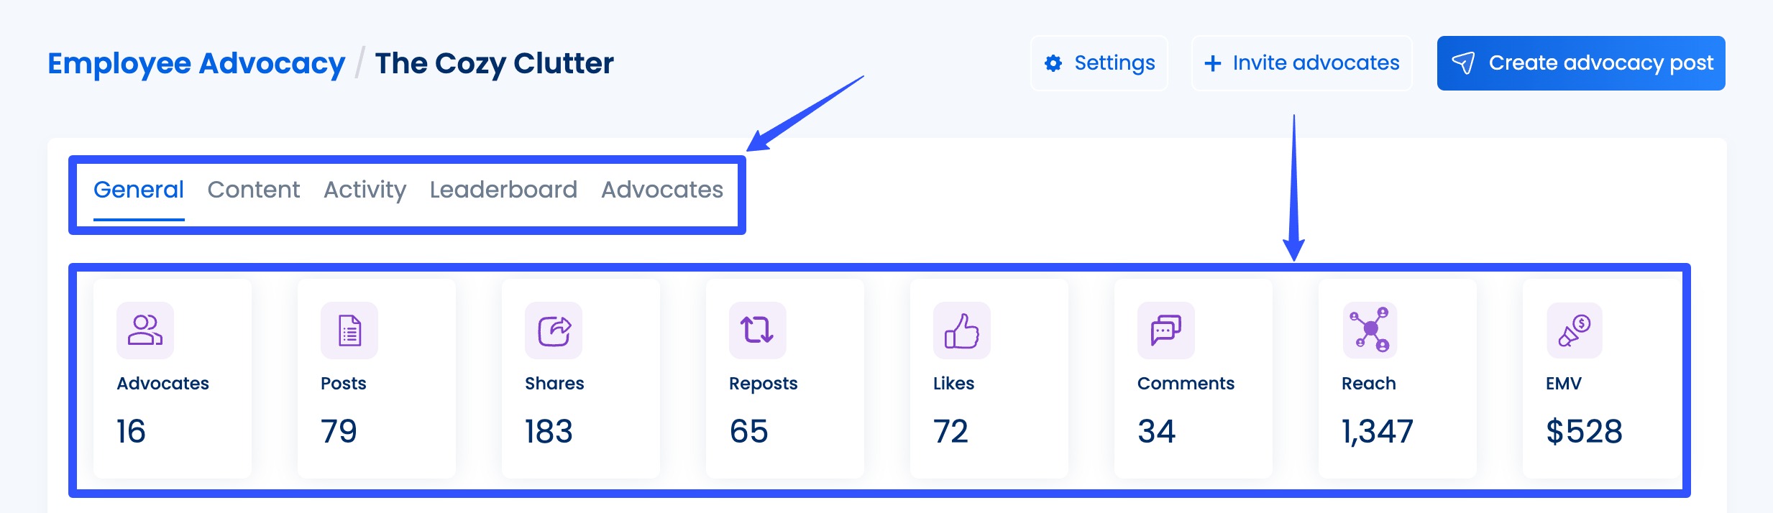Click the Advocates people icon on the stats card
Image resolution: width=1773 pixels, height=513 pixels.
click(144, 331)
